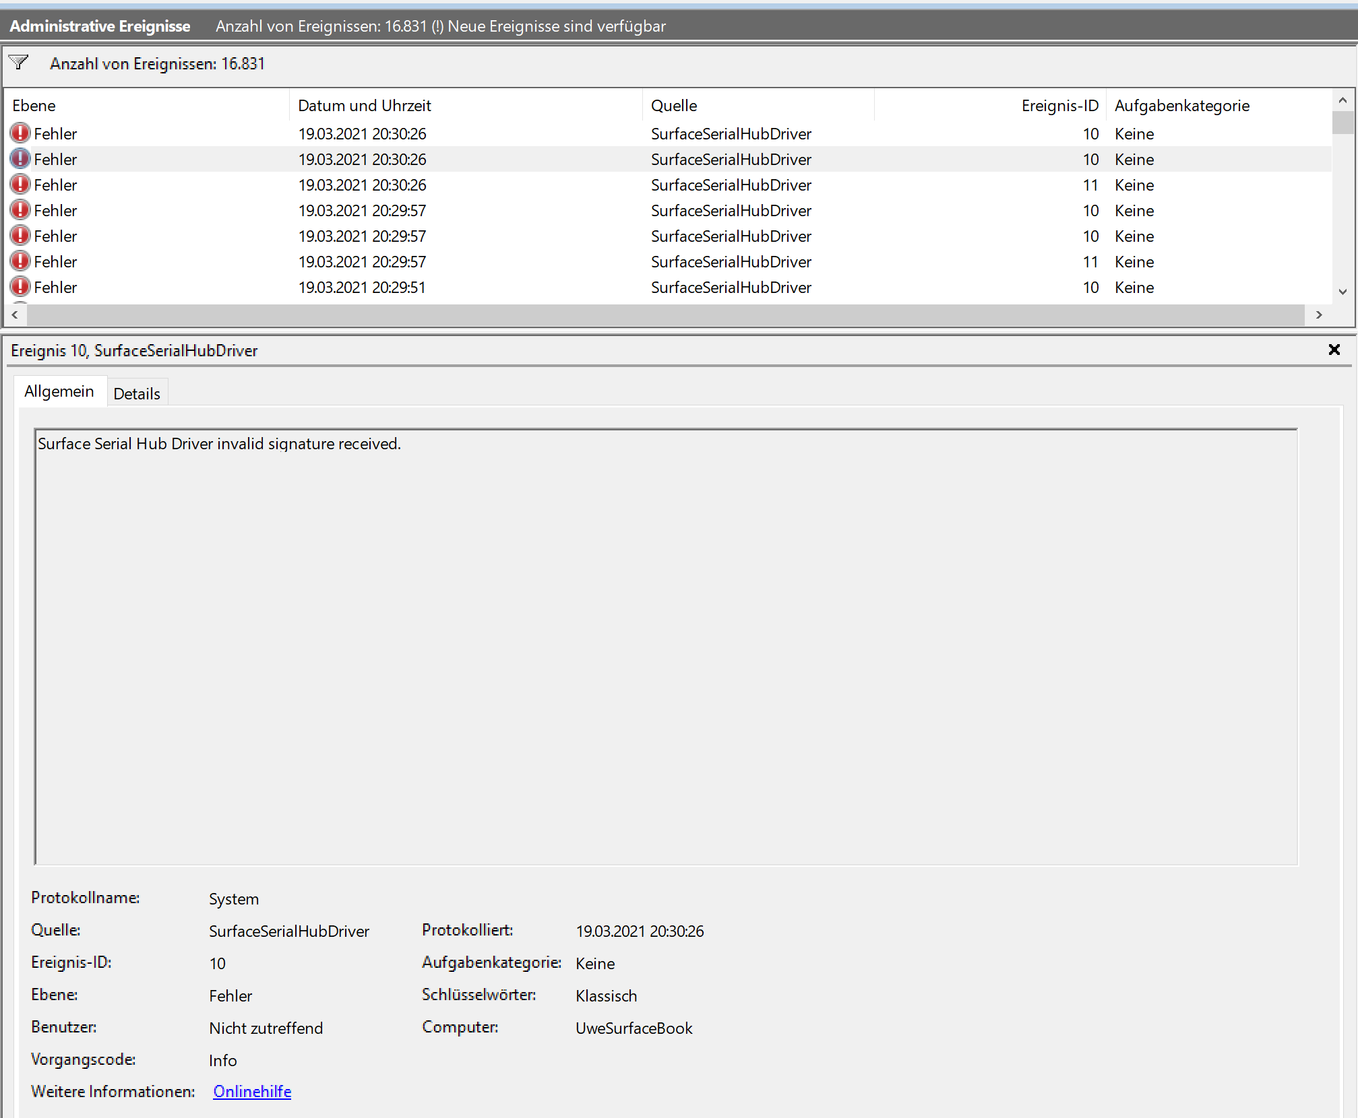
Task: Select the event with ID 11 at 20:30:26
Action: click(669, 185)
